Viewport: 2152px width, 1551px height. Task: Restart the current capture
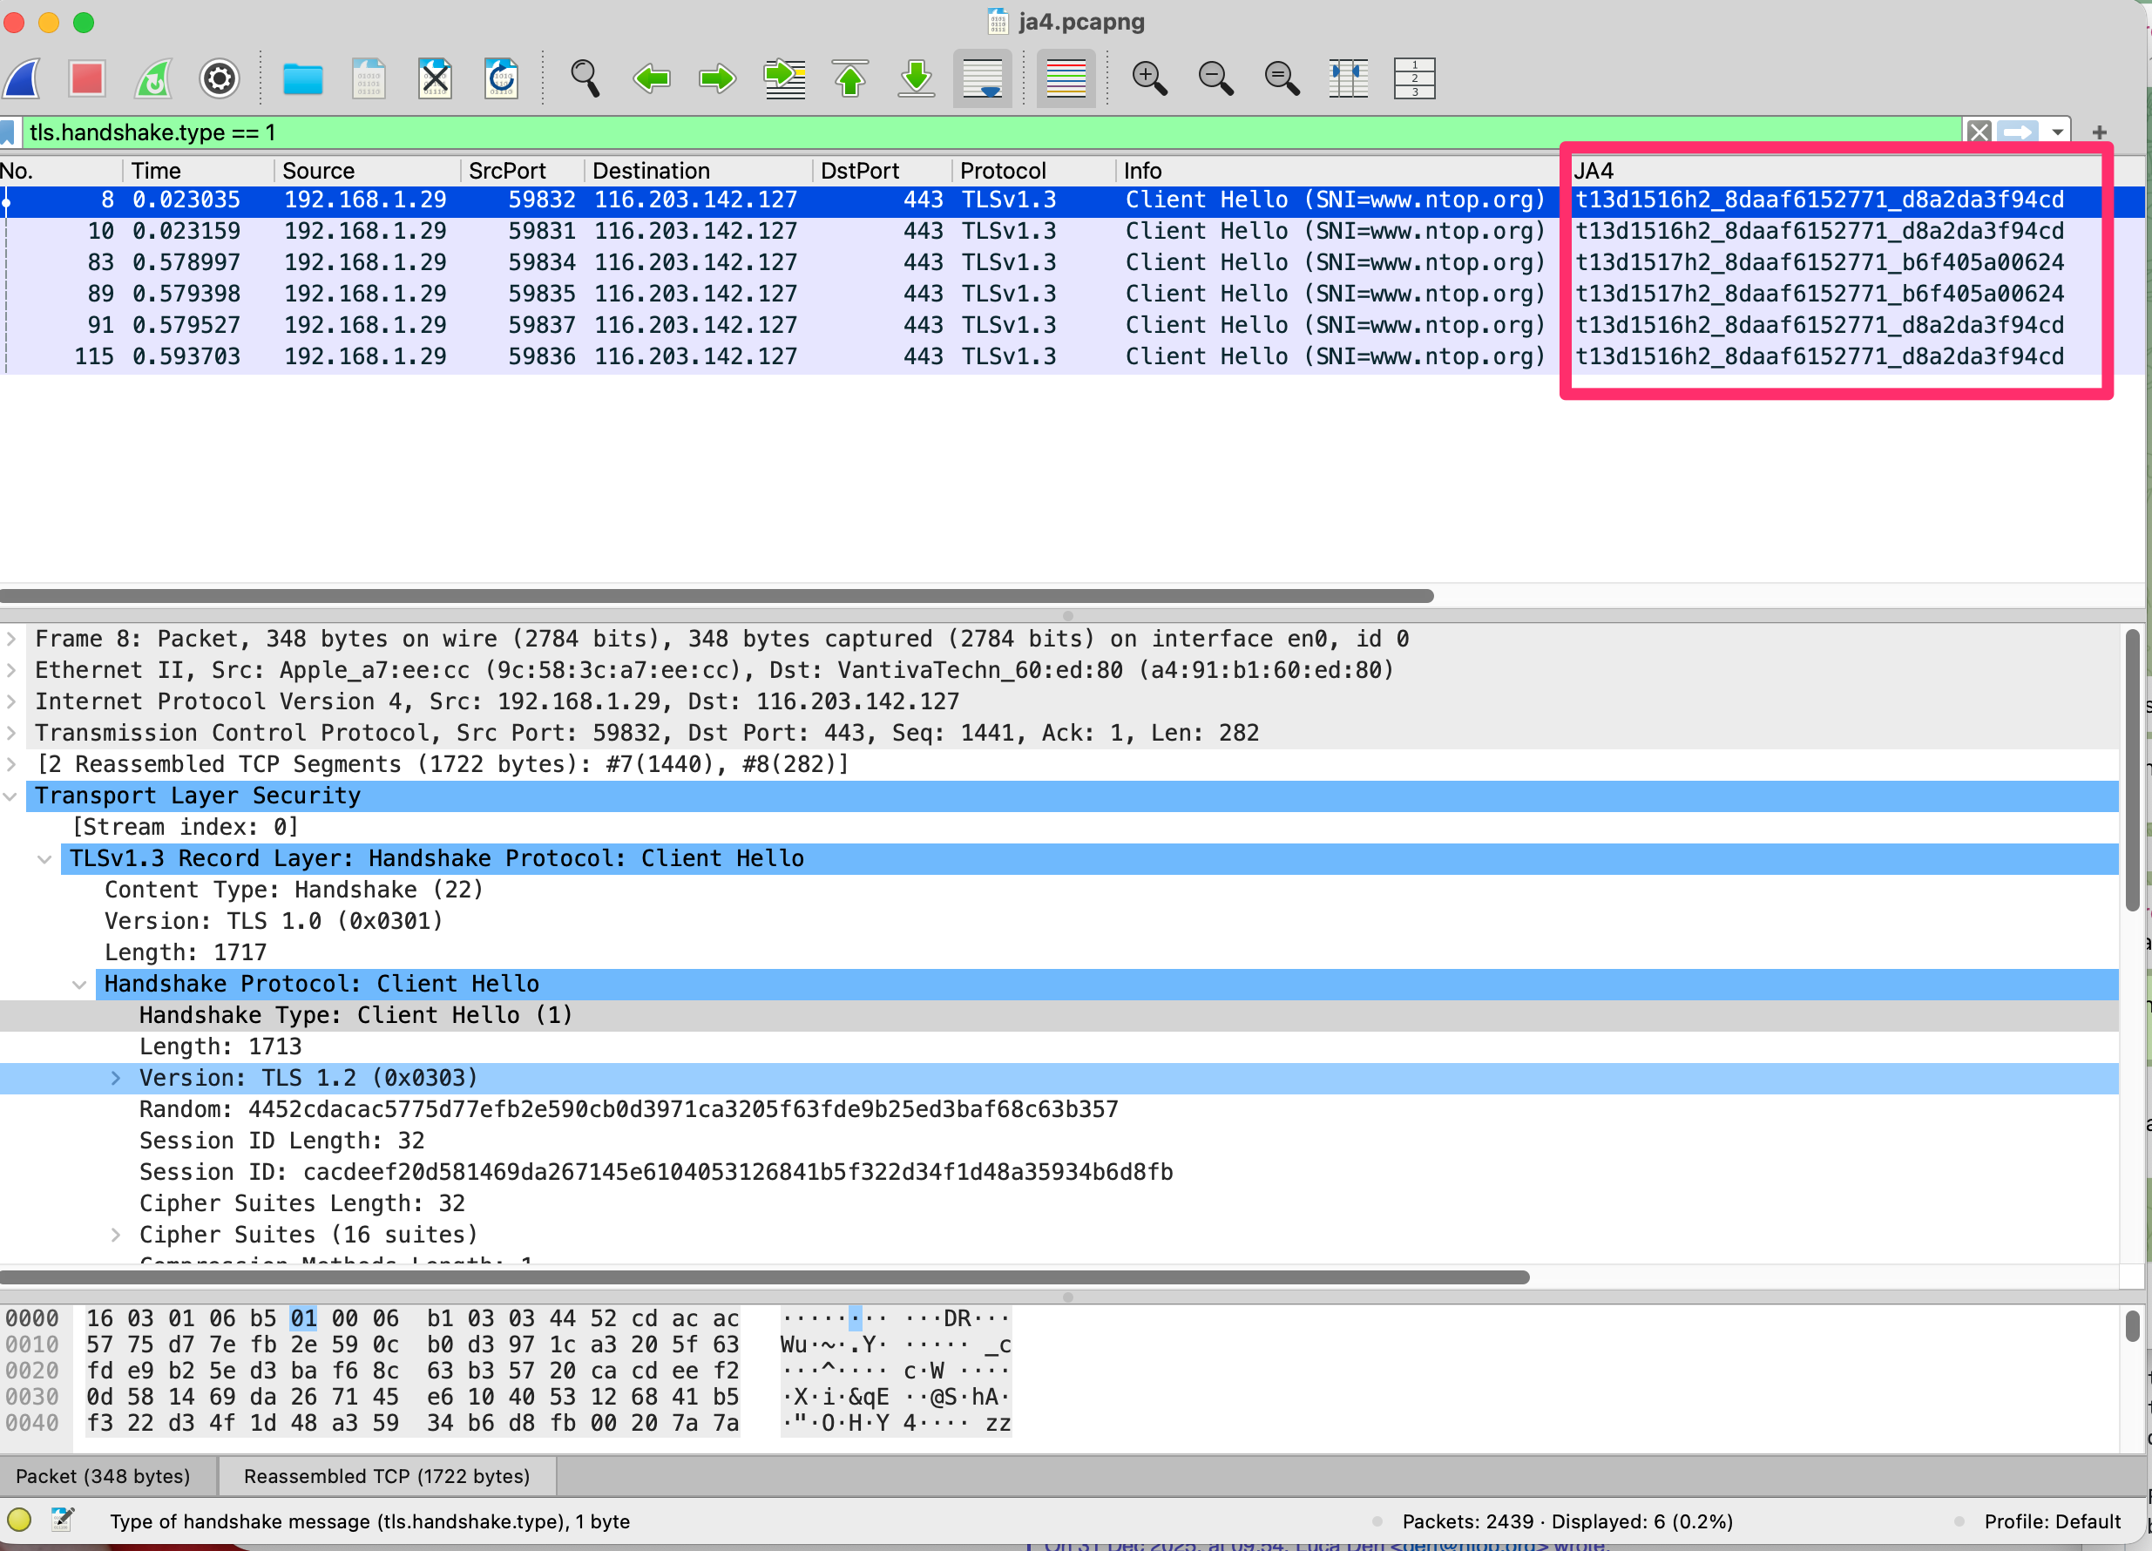[152, 78]
